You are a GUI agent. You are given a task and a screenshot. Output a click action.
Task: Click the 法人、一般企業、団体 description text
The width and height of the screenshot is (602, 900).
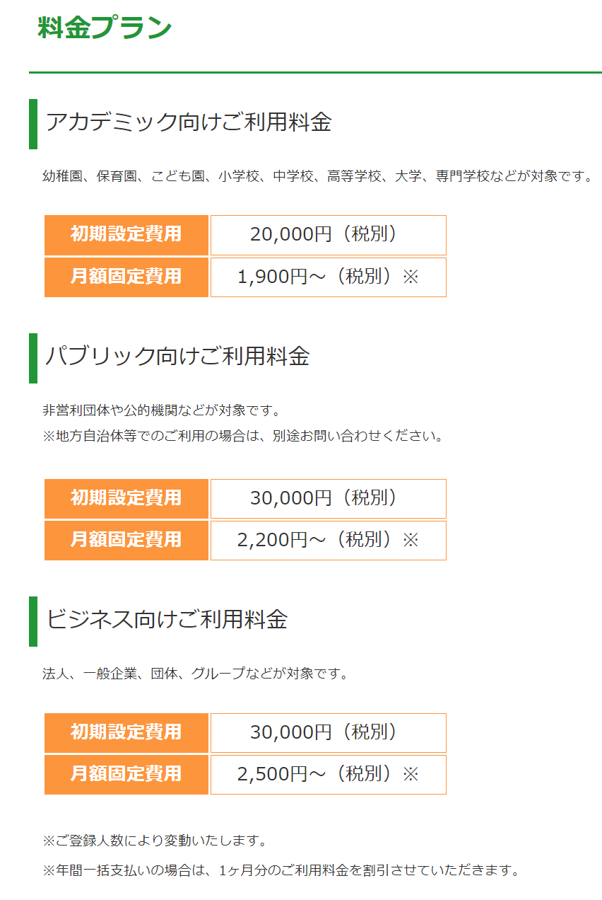[196, 674]
